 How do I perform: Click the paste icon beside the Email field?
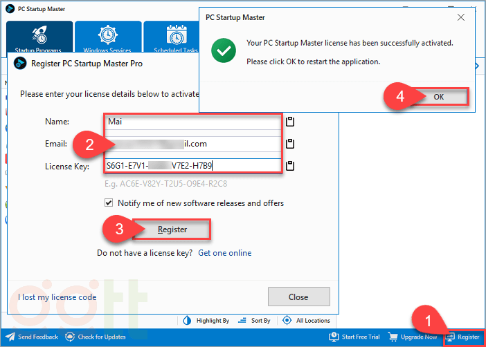tap(291, 144)
